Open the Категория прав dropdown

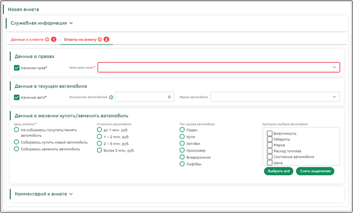219,68
